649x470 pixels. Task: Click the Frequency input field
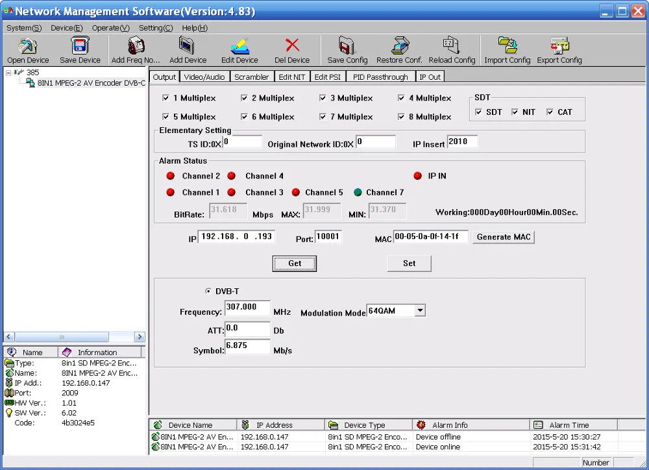tap(247, 308)
